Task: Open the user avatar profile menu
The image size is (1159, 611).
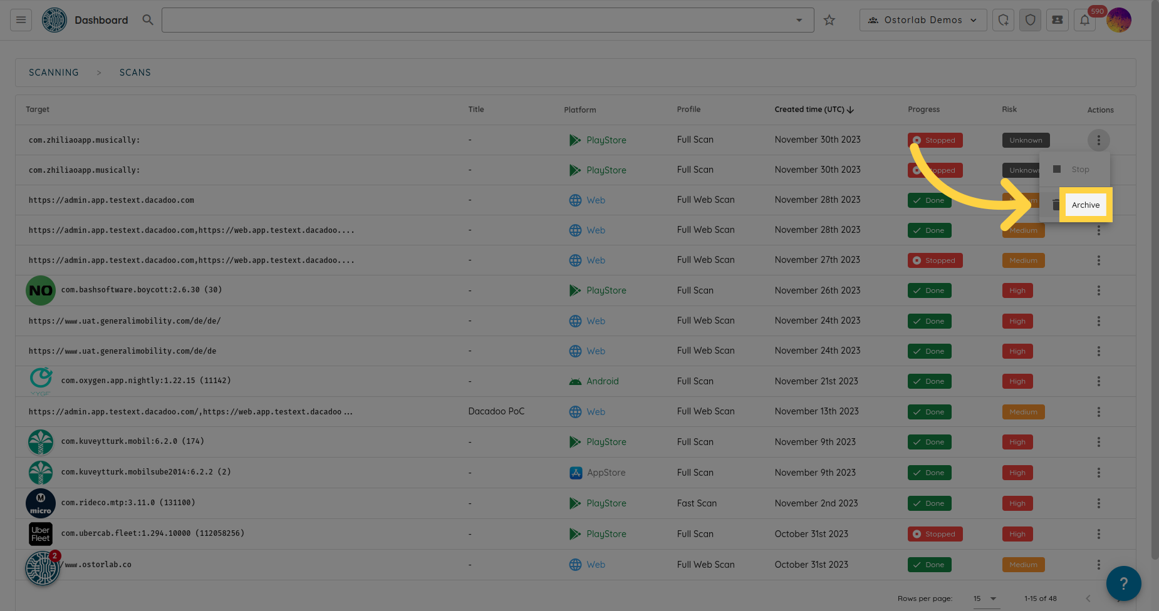Action: click(x=1119, y=20)
